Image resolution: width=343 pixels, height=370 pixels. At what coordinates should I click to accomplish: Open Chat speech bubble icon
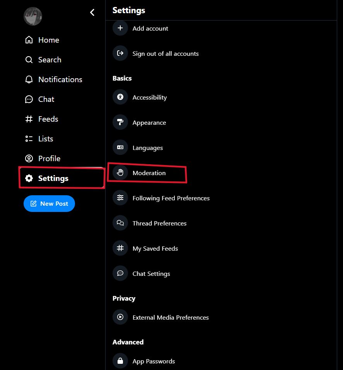29,99
